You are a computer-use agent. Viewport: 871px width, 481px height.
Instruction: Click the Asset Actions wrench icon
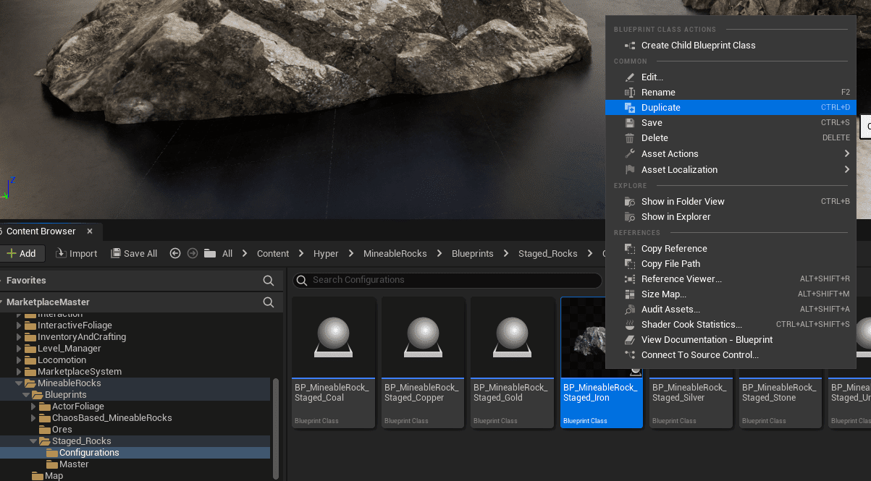(x=629, y=154)
